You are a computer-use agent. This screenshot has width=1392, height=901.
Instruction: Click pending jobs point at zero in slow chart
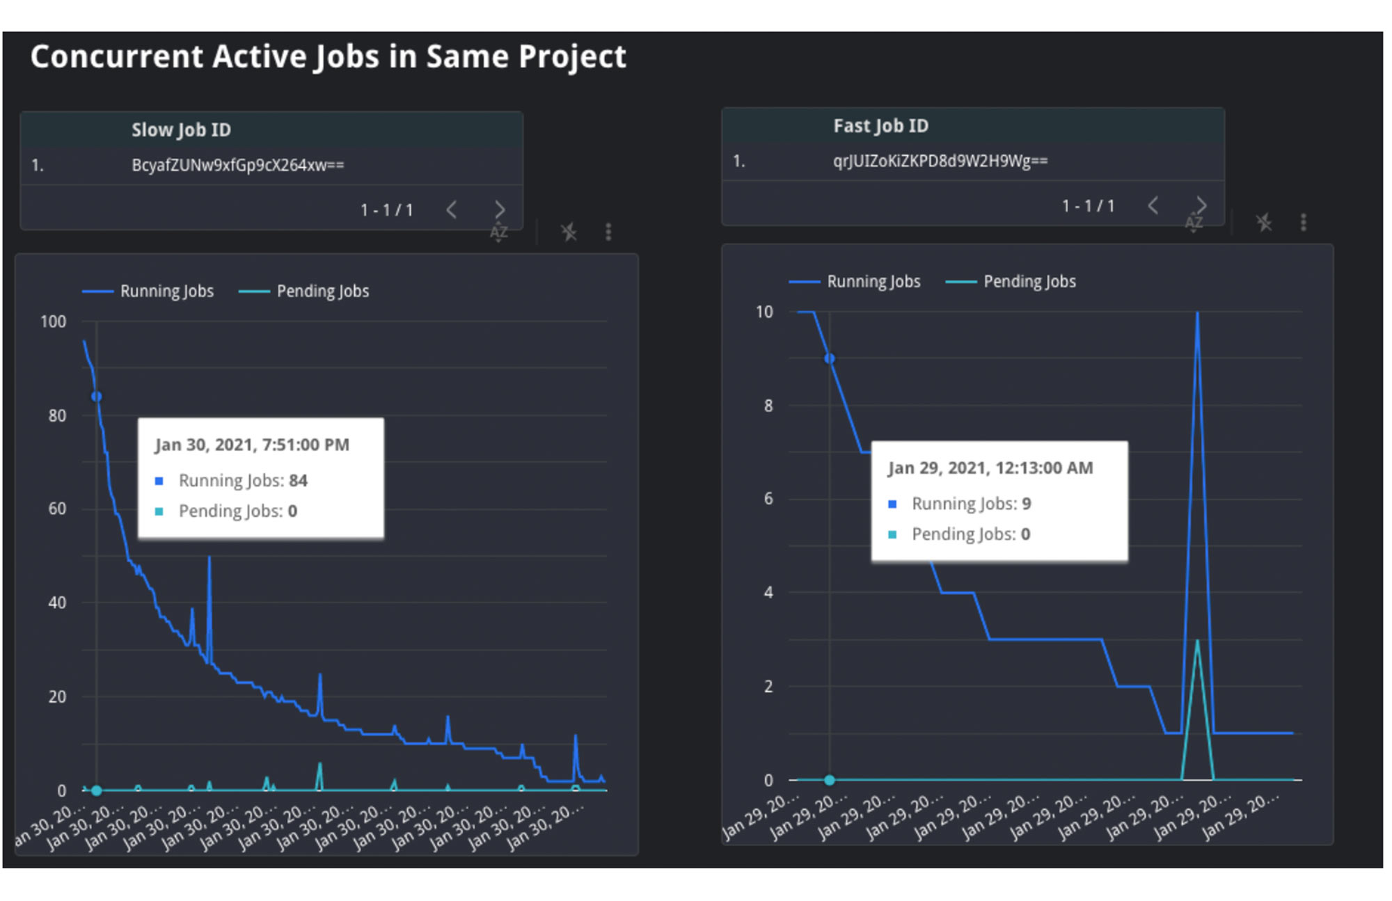pos(97,790)
